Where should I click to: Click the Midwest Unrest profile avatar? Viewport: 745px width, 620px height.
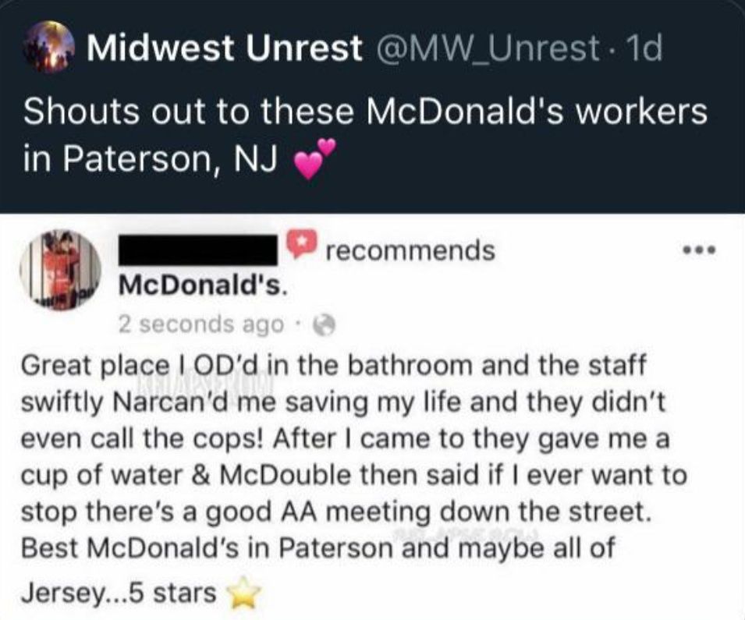pos(50,47)
